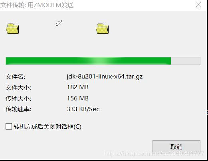This screenshot has width=208, height=161.
Task: Open the blog.csdn.net watermark link
Action: click(x=154, y=153)
